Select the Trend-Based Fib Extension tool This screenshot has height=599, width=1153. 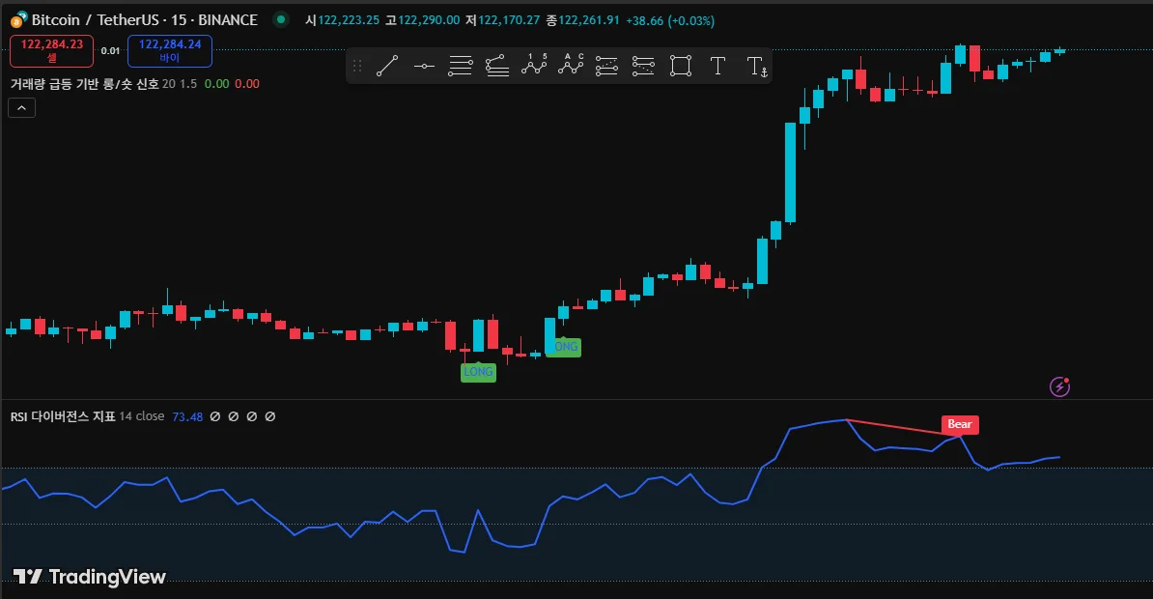click(x=497, y=67)
